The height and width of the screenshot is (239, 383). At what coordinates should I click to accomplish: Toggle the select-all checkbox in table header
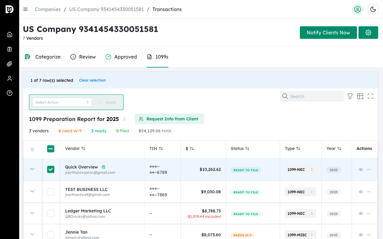click(51, 148)
